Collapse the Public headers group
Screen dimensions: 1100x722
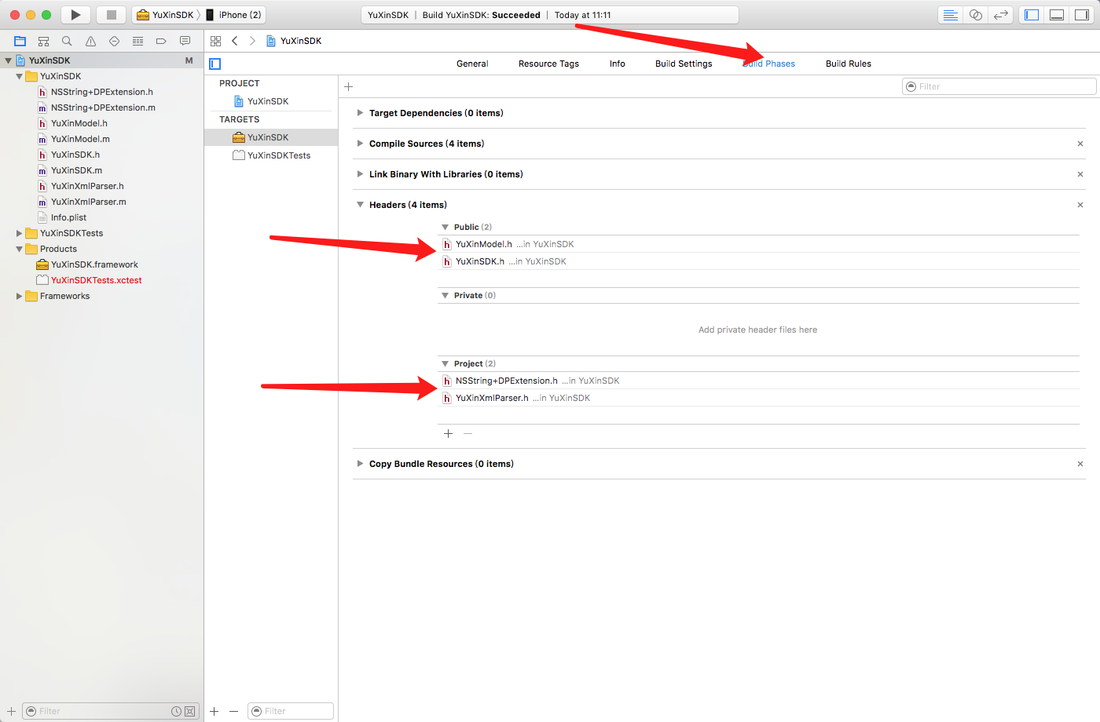(445, 227)
